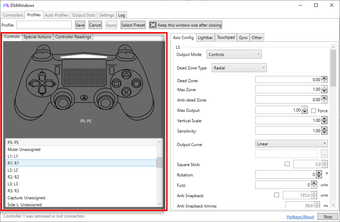Click the triangle button on controller image
This screenshot has height=222, width=340.
127,74
